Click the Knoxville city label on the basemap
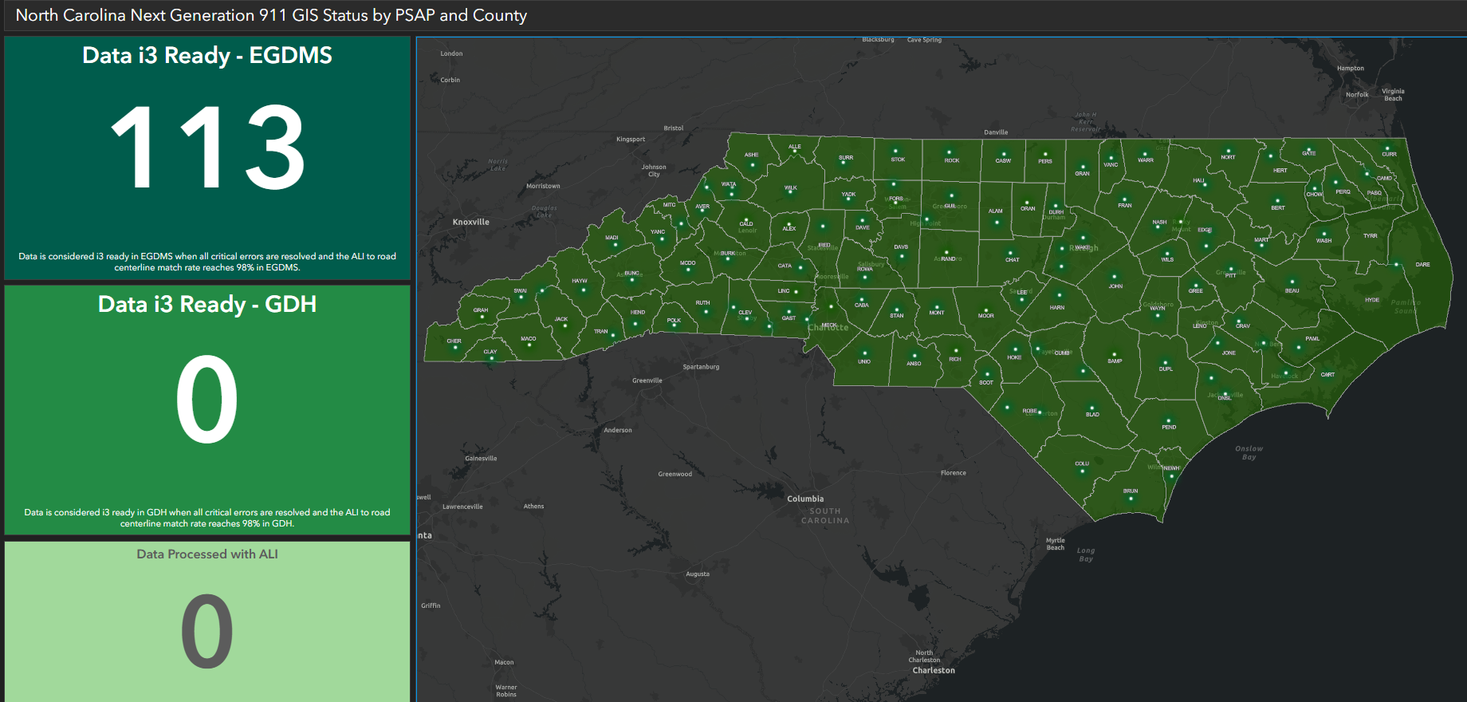The image size is (1467, 702). click(x=471, y=222)
